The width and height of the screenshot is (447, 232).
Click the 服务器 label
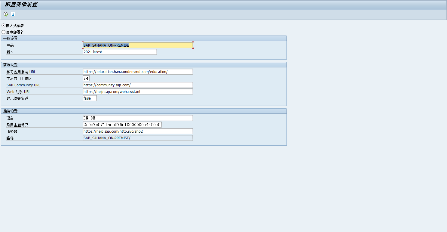pyautogui.click(x=12, y=131)
